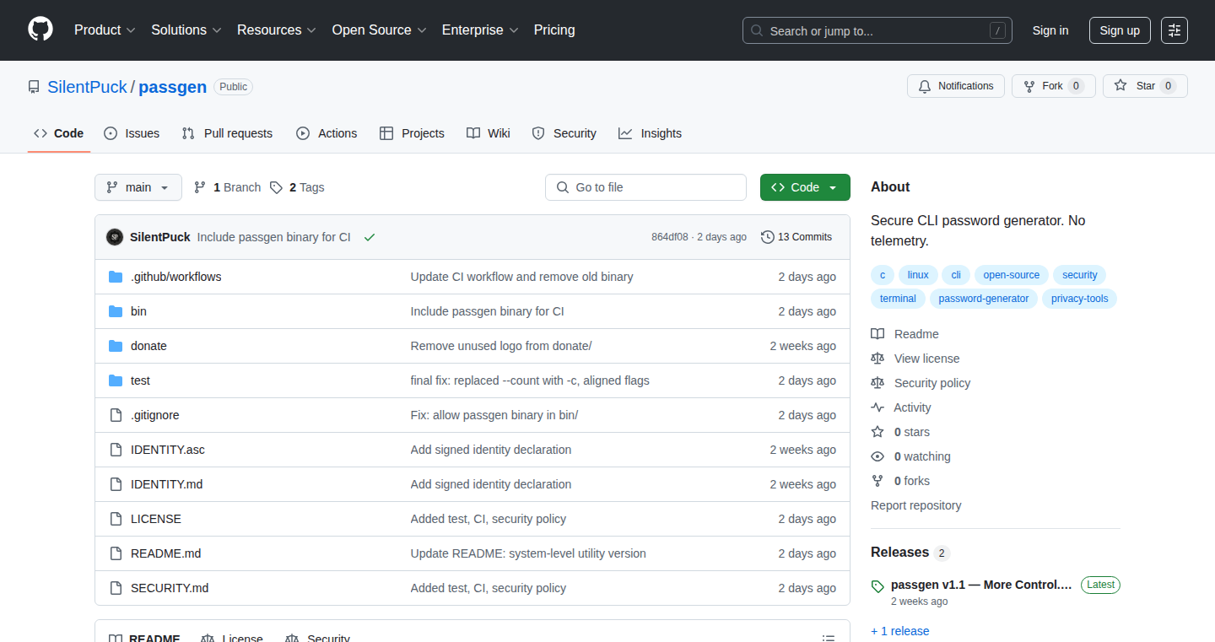Select the linux topic tag
Screen dimensions: 1215x642
point(918,275)
